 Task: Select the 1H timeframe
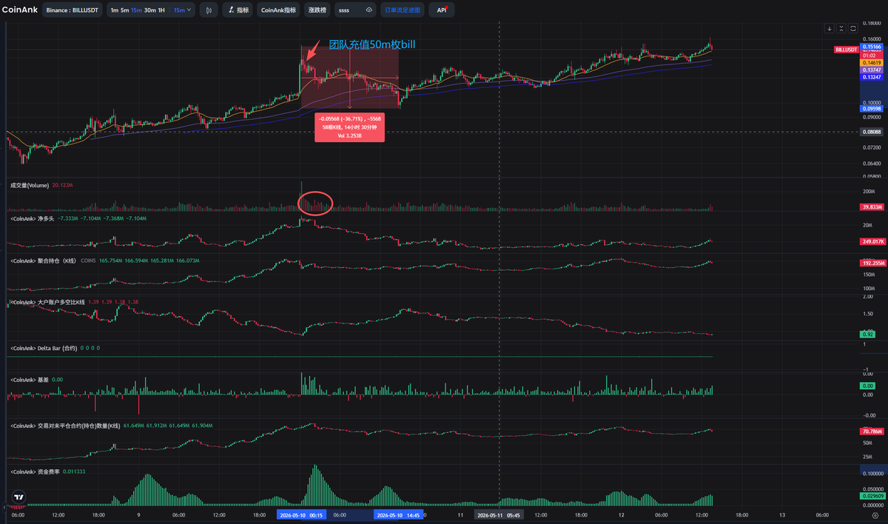162,10
